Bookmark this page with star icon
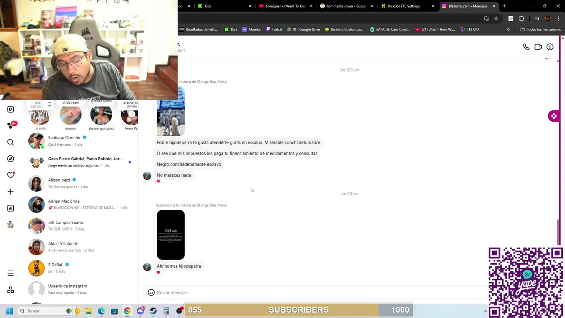The height and width of the screenshot is (318, 565). coord(496,19)
